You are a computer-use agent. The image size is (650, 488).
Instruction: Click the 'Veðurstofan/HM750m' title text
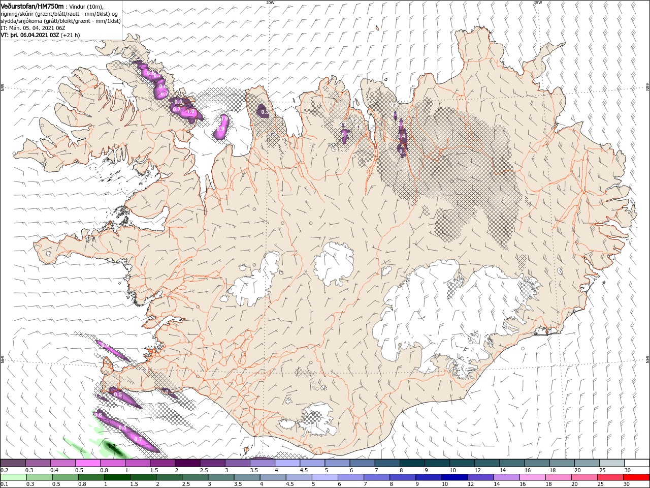pos(32,6)
